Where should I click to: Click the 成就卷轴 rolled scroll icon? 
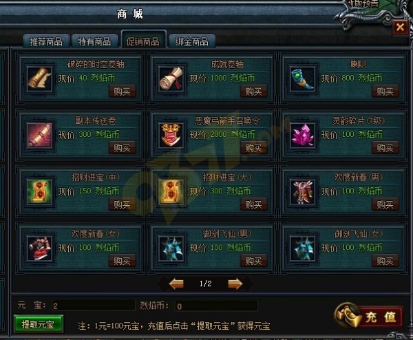(x=171, y=78)
